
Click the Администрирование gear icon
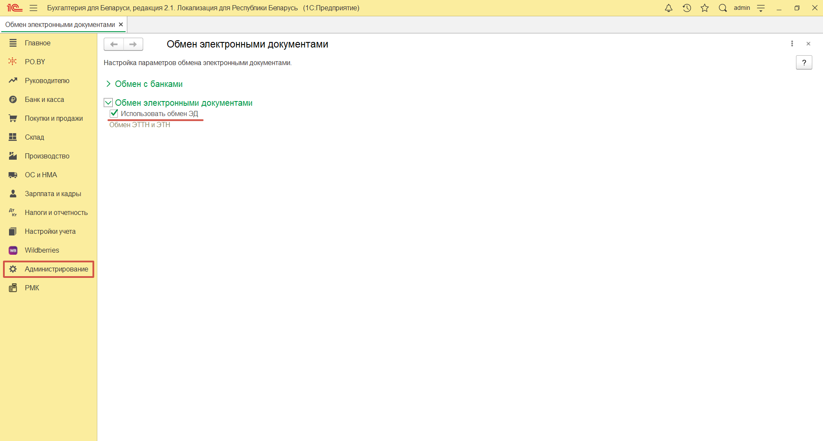click(13, 269)
